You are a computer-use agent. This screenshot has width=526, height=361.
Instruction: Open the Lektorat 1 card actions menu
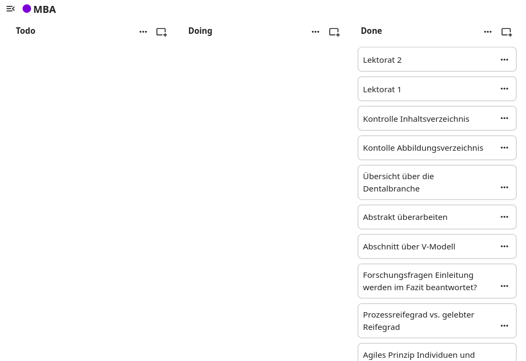point(505,89)
